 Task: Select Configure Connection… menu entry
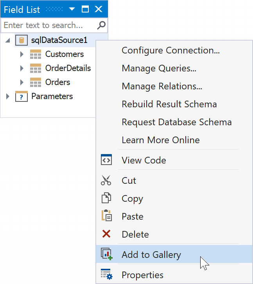[170, 50]
